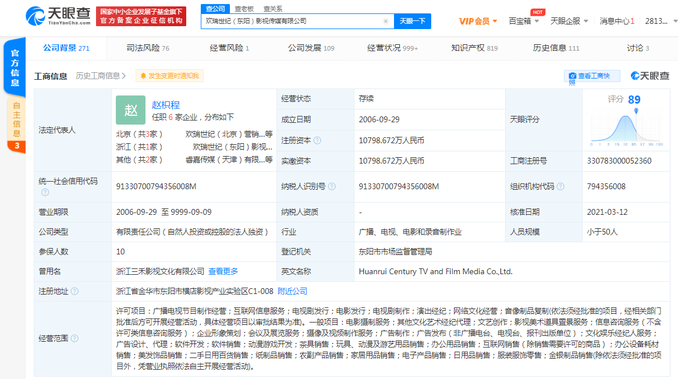Click 查看更多 next to former name
Viewport: 678px width, 379px height.
tap(223, 271)
